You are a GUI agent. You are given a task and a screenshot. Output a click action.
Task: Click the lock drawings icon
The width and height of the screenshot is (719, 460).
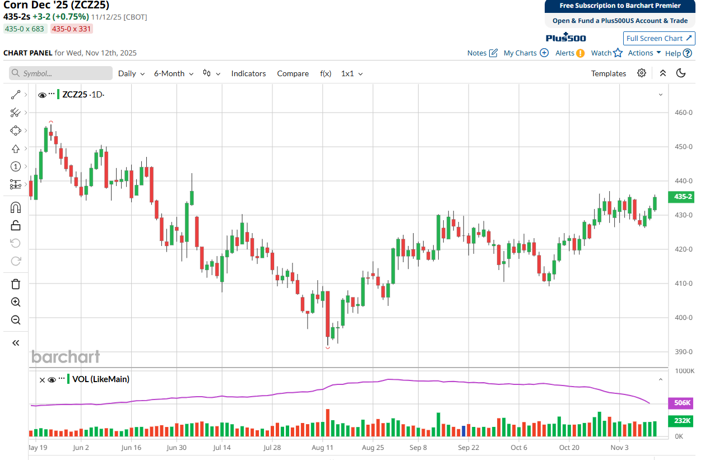coord(16,225)
